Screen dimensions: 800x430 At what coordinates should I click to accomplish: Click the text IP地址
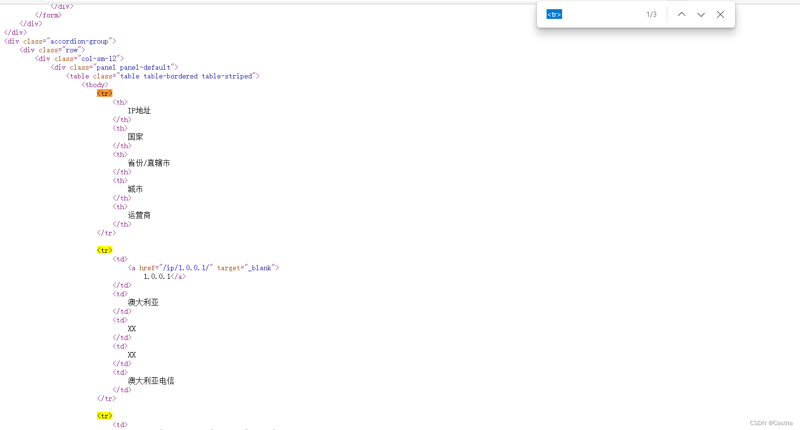pyautogui.click(x=139, y=111)
